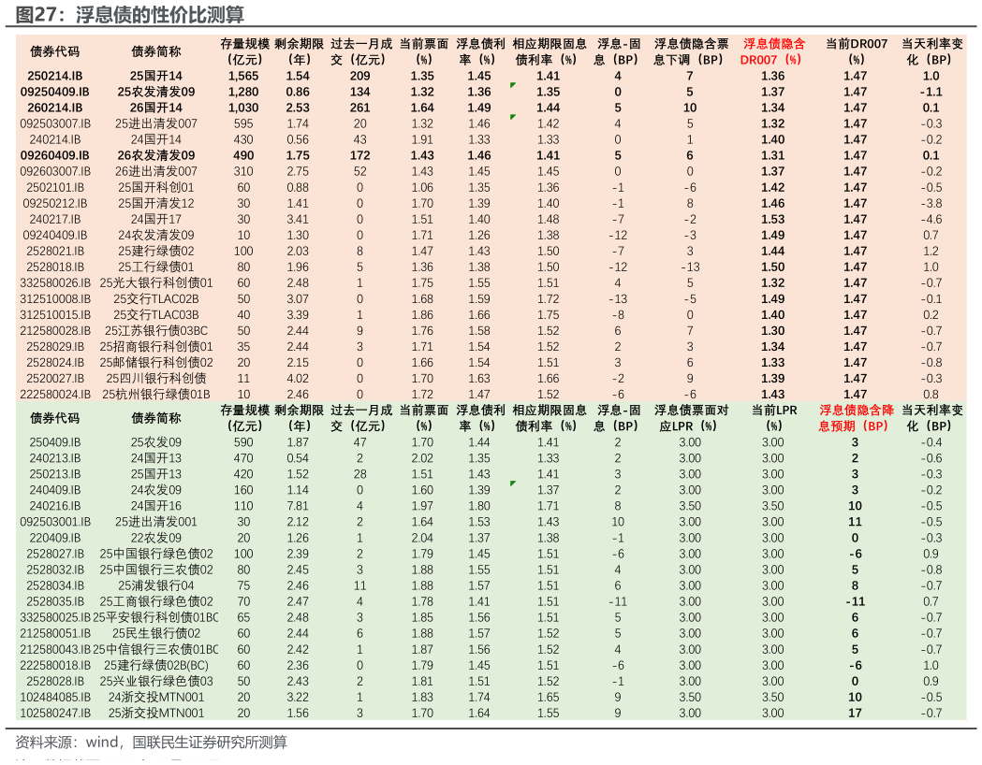
Task: Select bond name 25光大银行科创债01
Action: (x=156, y=283)
